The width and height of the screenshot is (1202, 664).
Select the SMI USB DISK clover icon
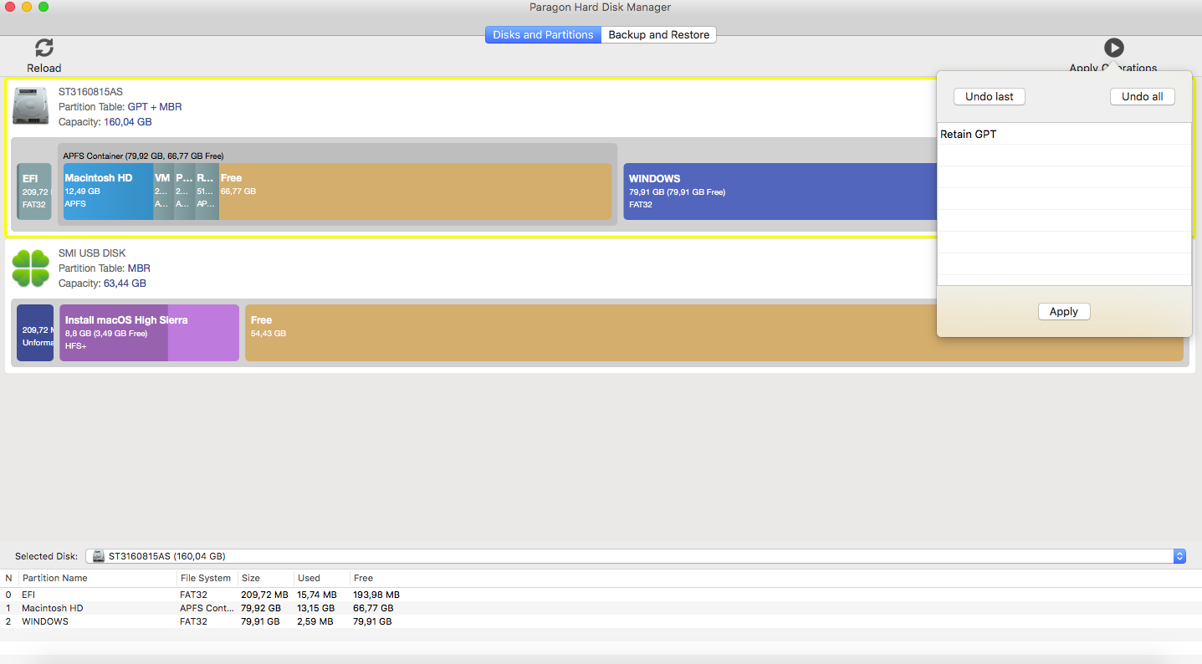point(30,268)
